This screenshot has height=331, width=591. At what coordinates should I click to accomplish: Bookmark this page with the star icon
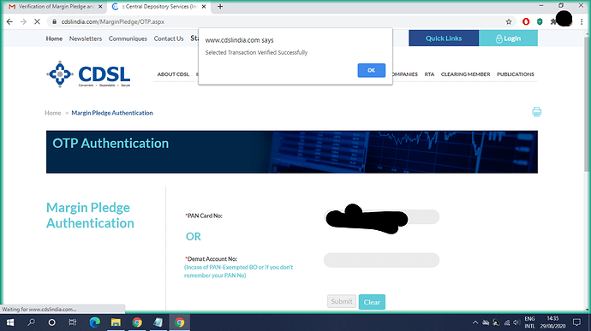tap(509, 22)
